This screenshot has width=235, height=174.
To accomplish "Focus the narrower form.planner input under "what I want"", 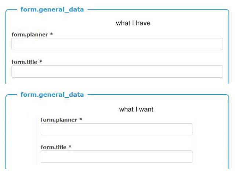I will [x=116, y=129].
